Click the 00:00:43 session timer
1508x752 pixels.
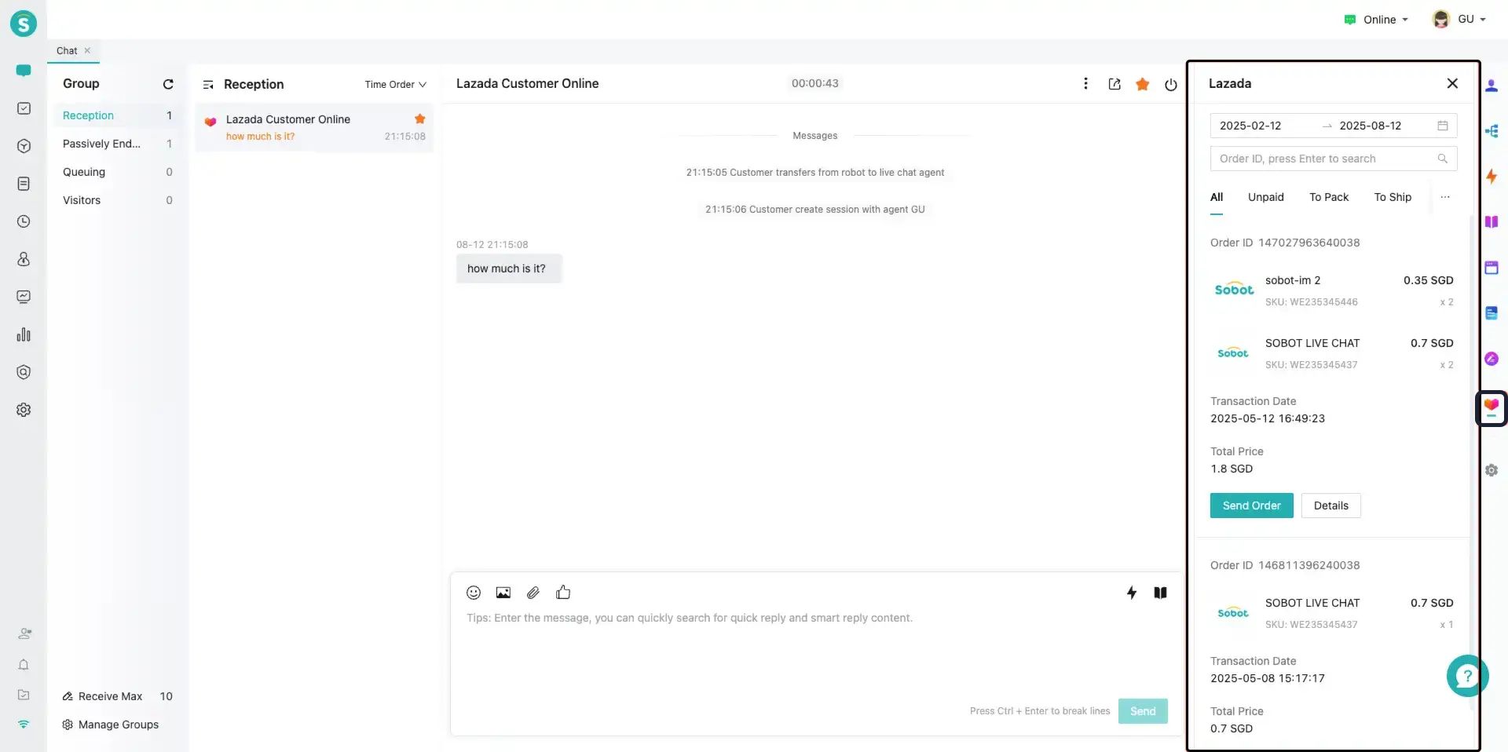point(814,83)
